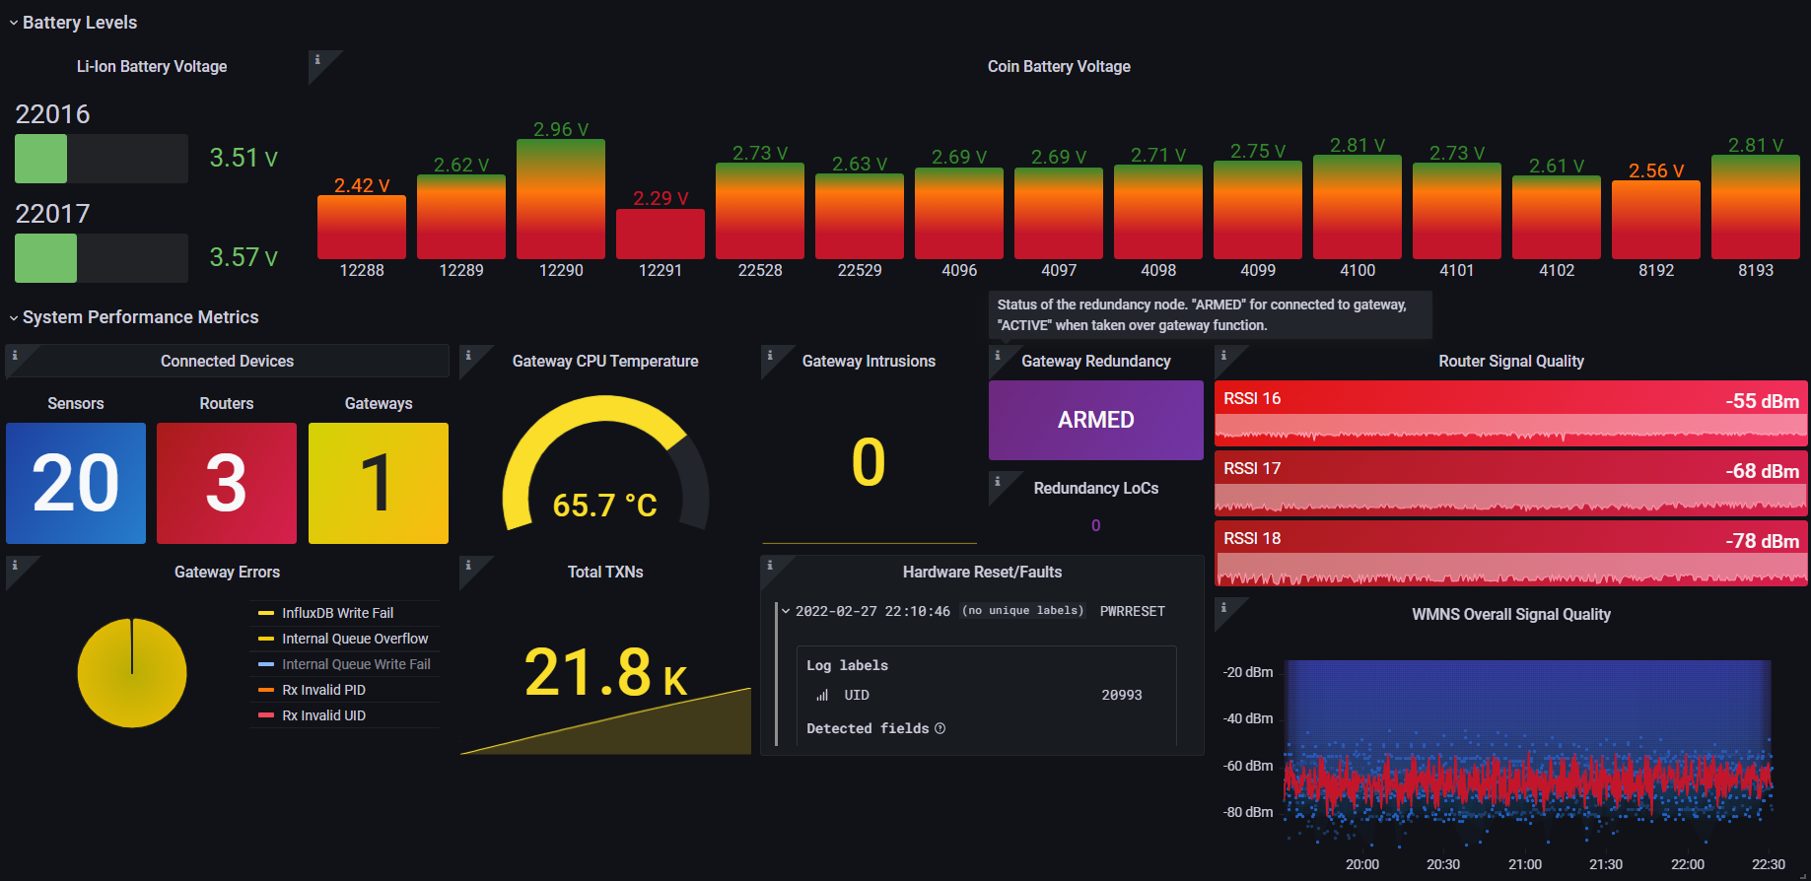Click the -55 dBm RSSI value
Viewport: 1811px width, 881px height.
coord(1763,401)
